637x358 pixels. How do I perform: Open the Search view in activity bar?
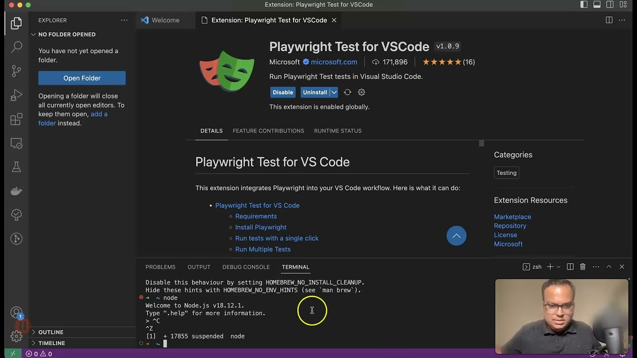pyautogui.click(x=16, y=47)
